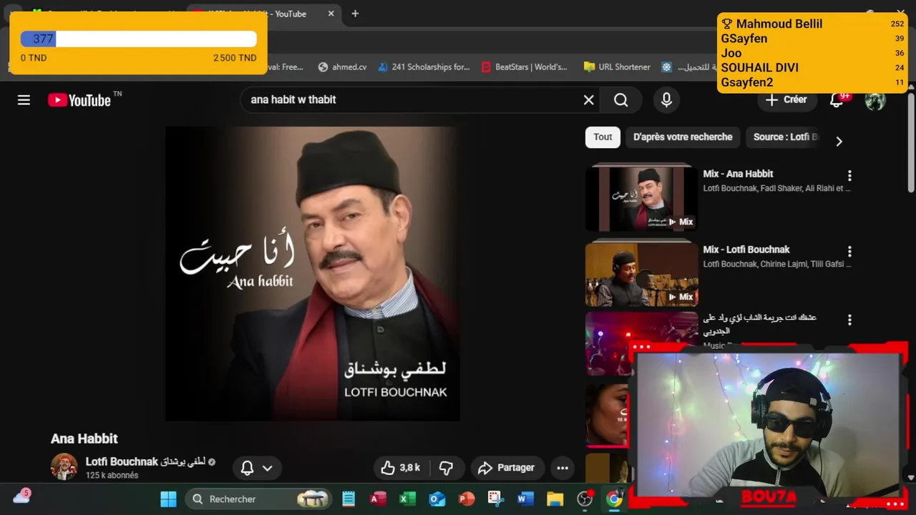The height and width of the screenshot is (515, 916).
Task: Click the "Mix - Ana Habbit" title
Action: click(x=738, y=174)
